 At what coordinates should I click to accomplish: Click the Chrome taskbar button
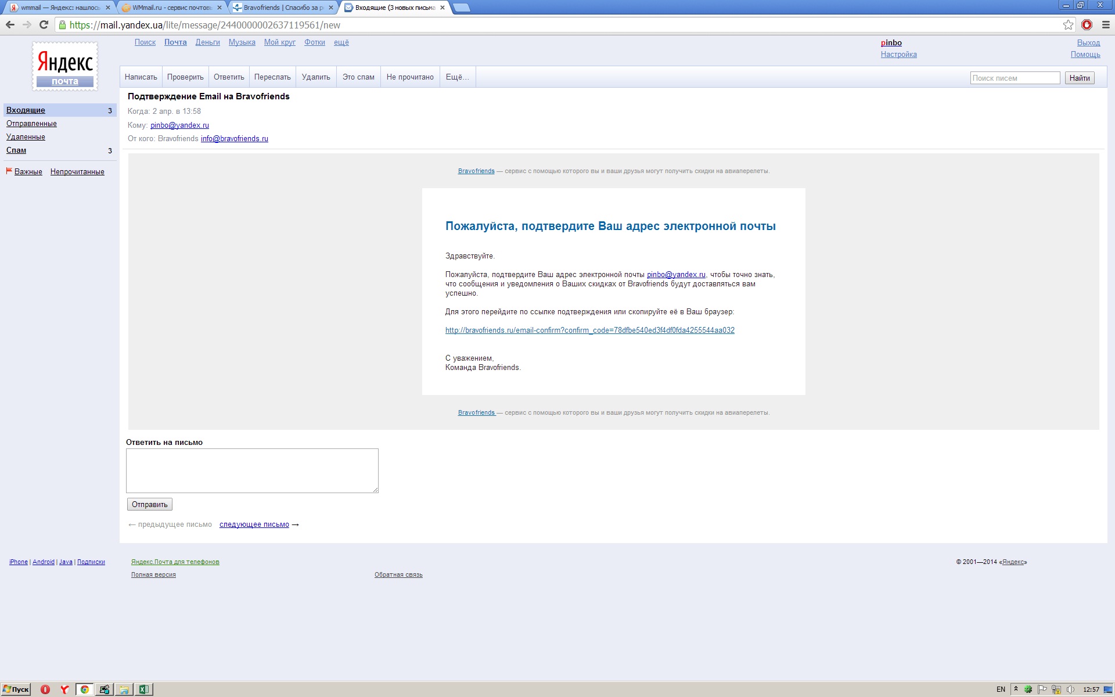(85, 689)
